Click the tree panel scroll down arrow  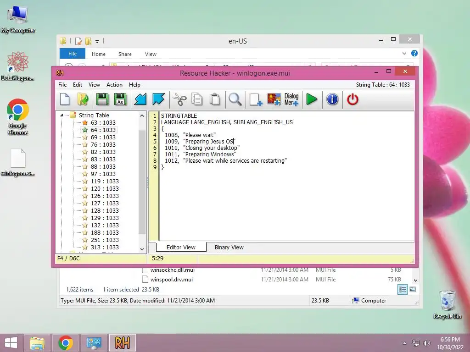tap(142, 249)
